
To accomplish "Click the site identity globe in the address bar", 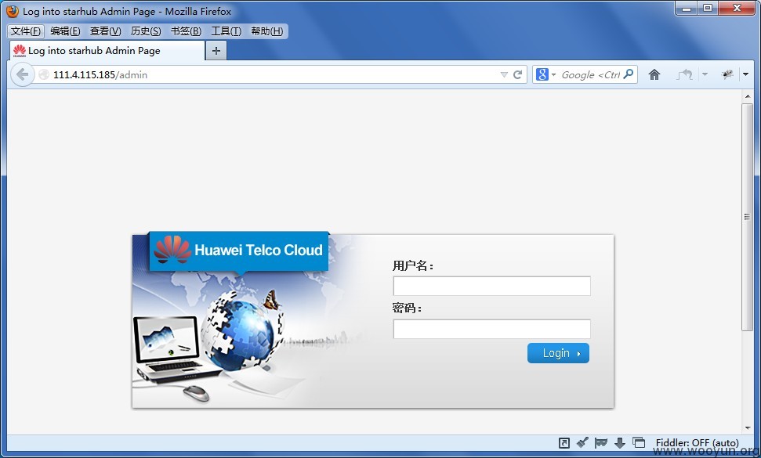I will pyautogui.click(x=44, y=74).
